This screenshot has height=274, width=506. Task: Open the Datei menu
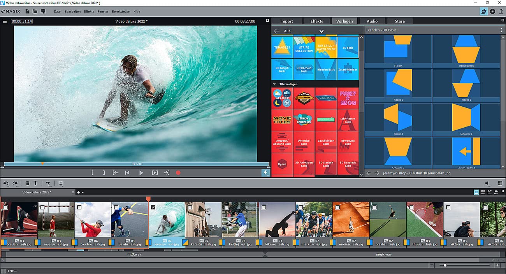click(58, 12)
